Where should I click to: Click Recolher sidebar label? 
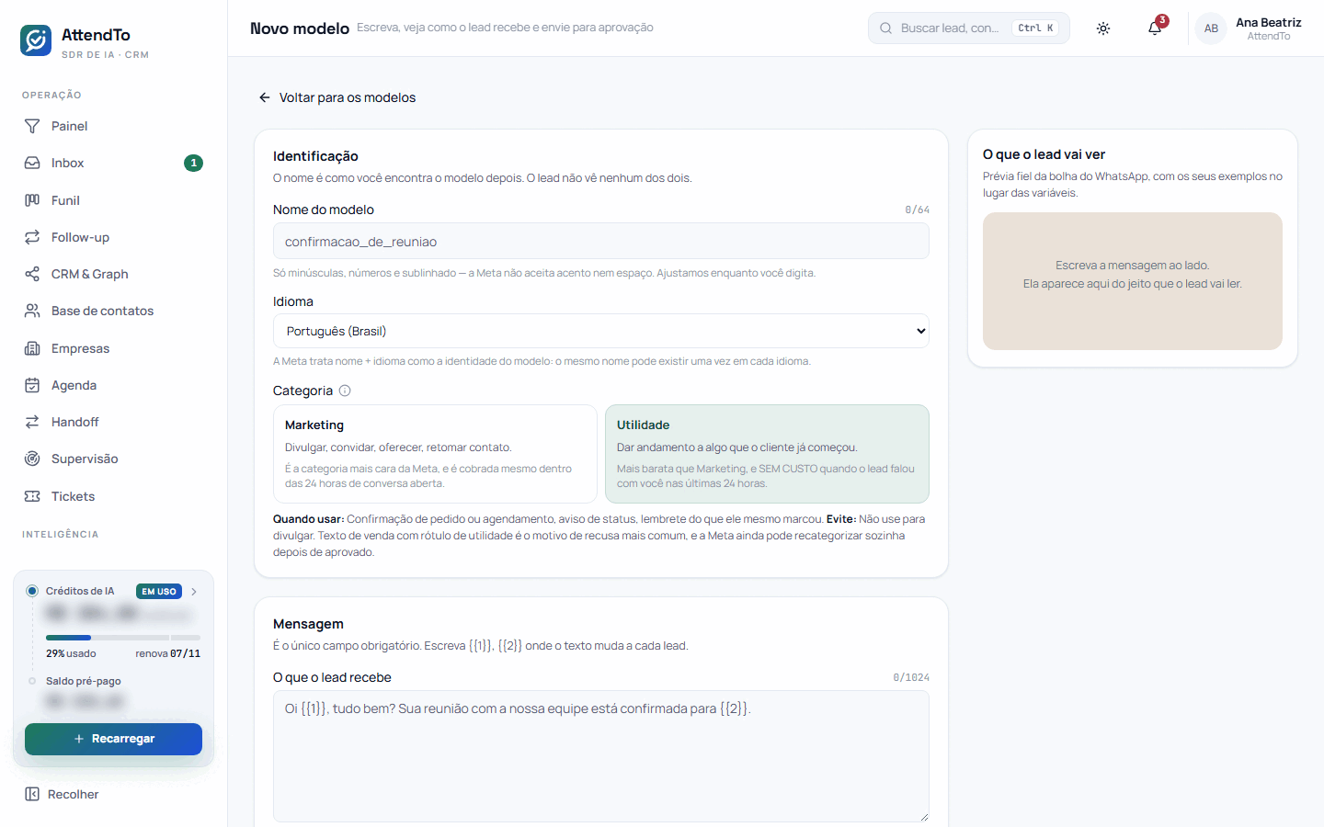[73, 794]
